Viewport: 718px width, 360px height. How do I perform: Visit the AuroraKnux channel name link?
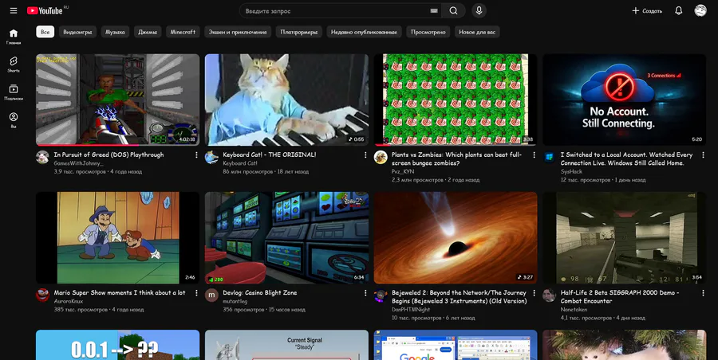click(x=69, y=301)
